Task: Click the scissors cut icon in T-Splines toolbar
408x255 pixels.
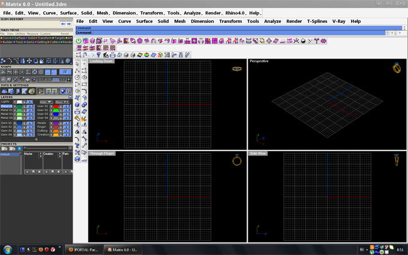Action: pyautogui.click(x=296, y=41)
